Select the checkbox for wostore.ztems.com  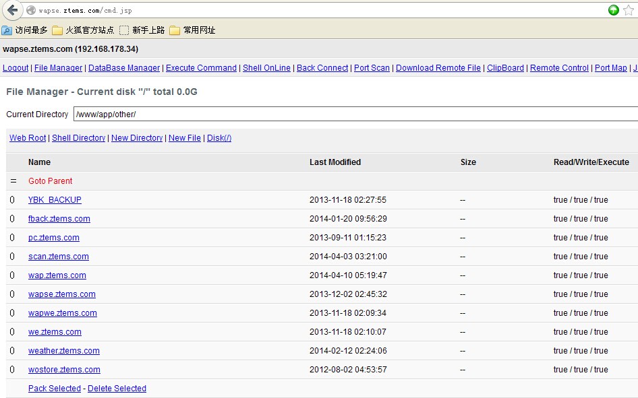click(12, 370)
